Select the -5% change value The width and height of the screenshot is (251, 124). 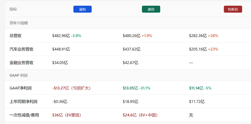[x=208, y=88]
